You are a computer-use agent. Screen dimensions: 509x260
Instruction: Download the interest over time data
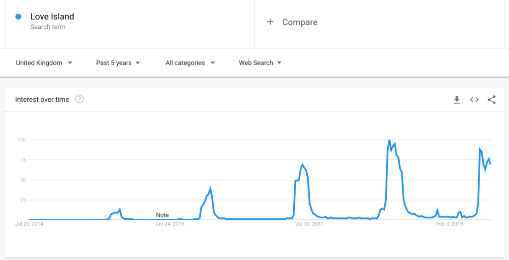tap(457, 100)
